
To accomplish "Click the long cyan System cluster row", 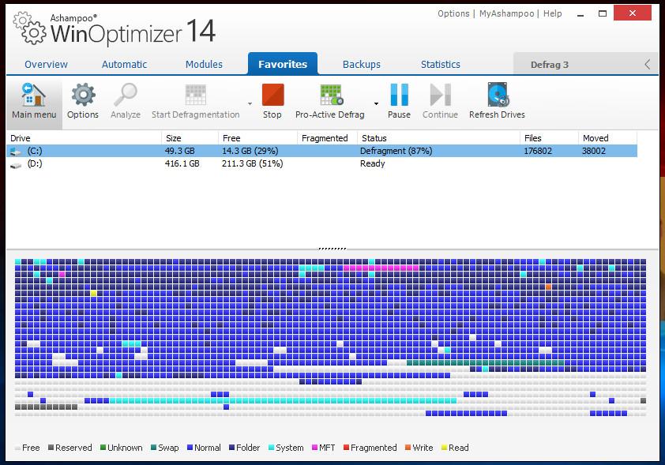I will [x=283, y=400].
